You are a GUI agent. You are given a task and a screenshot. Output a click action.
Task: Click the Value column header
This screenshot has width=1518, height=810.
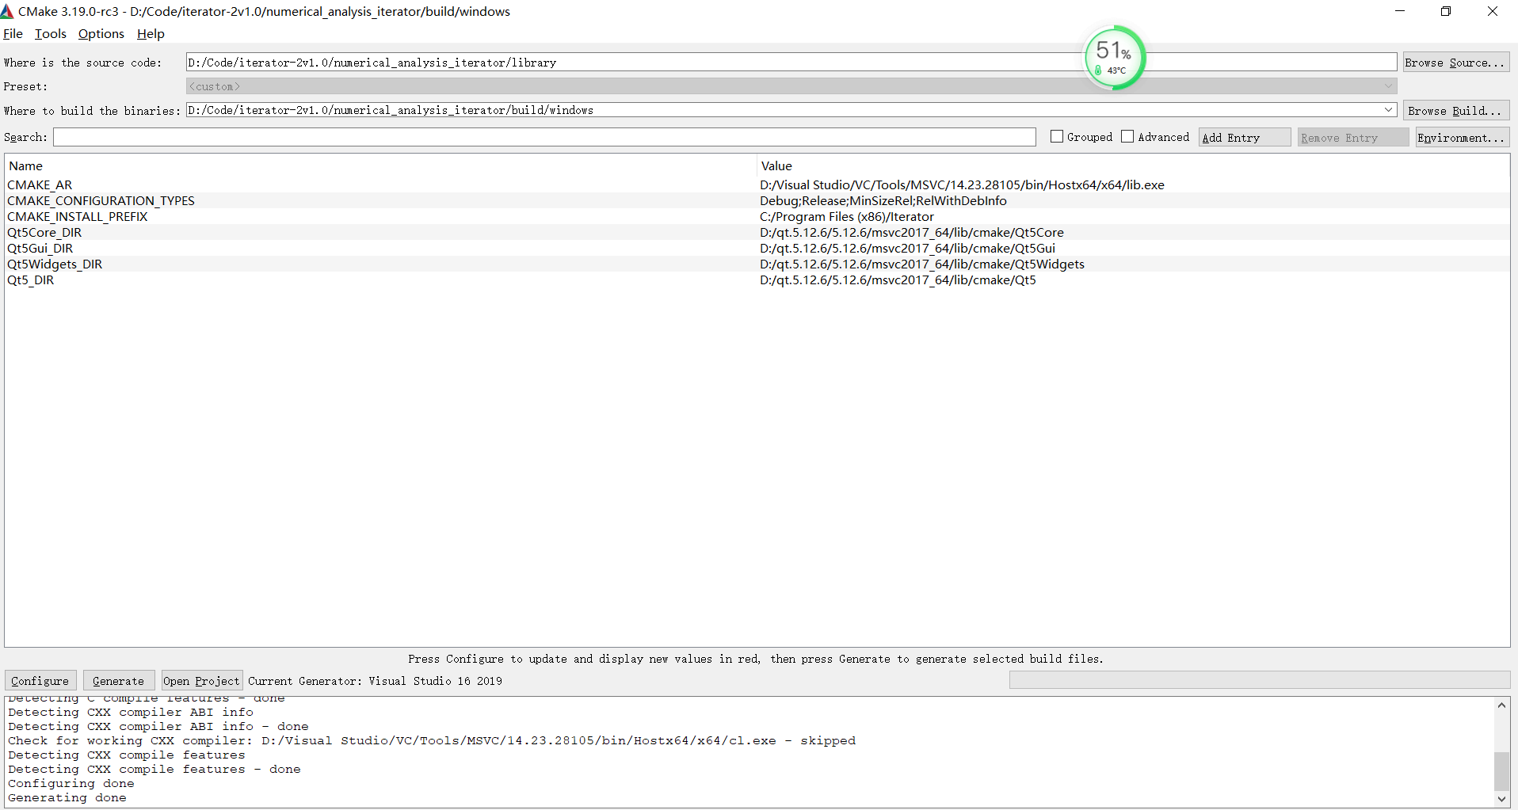coord(1133,165)
